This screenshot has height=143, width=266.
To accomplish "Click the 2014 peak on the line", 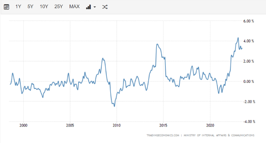I will pyautogui.click(x=157, y=44).
